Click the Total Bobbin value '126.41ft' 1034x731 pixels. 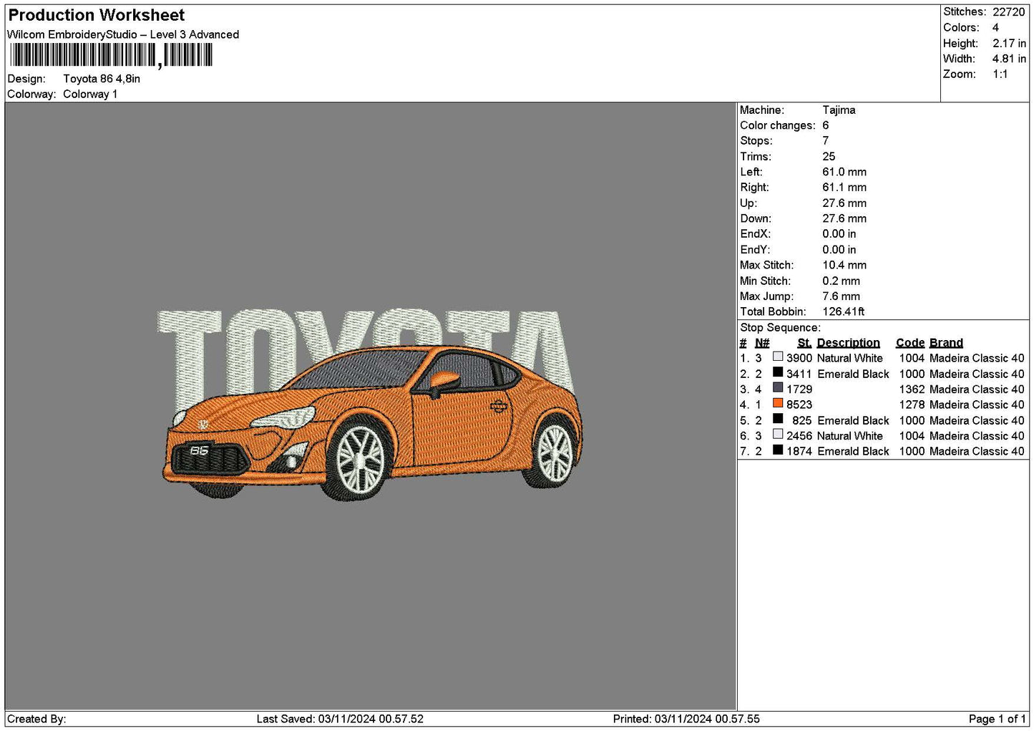pos(844,311)
